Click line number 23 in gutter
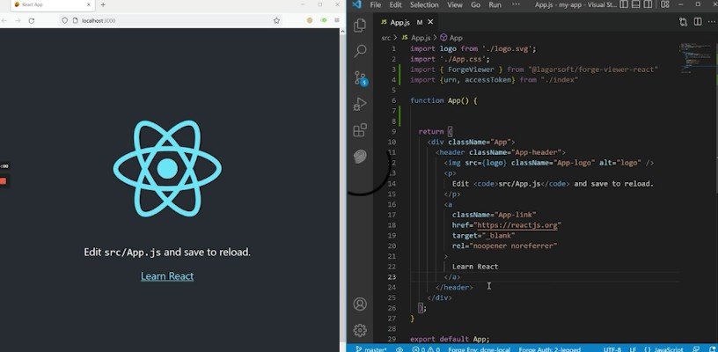Viewport: 718px width, 352px height. [391, 277]
